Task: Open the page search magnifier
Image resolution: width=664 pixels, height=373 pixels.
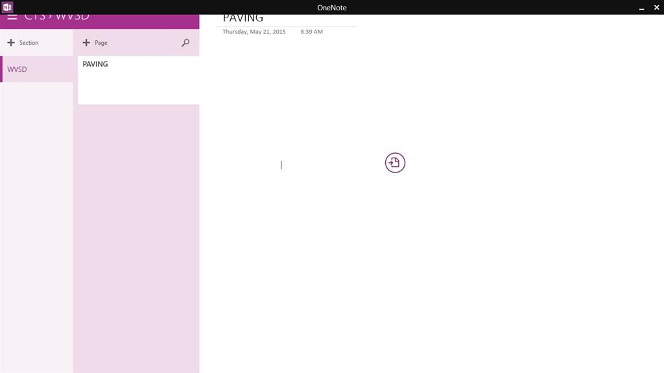Action: (x=185, y=42)
